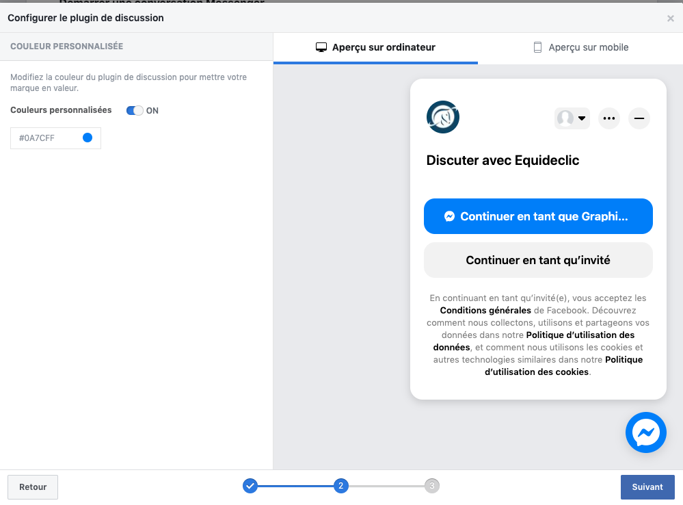Go to completed step one checkmark
Image resolution: width=683 pixels, height=505 pixels.
click(x=250, y=485)
